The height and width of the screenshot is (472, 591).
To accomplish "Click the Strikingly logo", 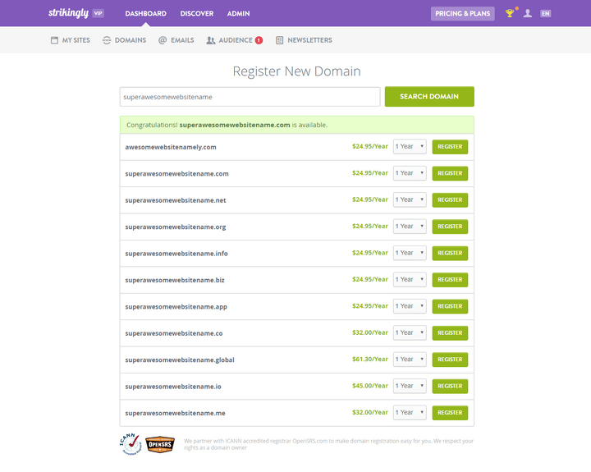I will coord(68,13).
